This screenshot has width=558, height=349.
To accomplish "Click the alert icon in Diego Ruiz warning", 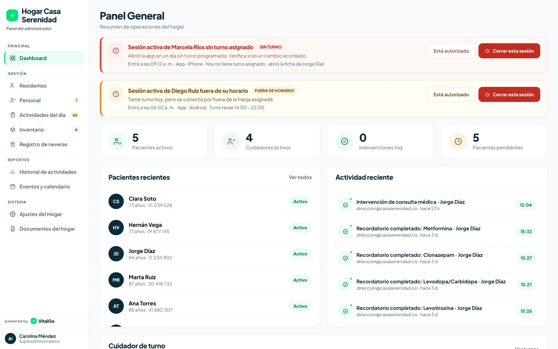I will [116, 94].
